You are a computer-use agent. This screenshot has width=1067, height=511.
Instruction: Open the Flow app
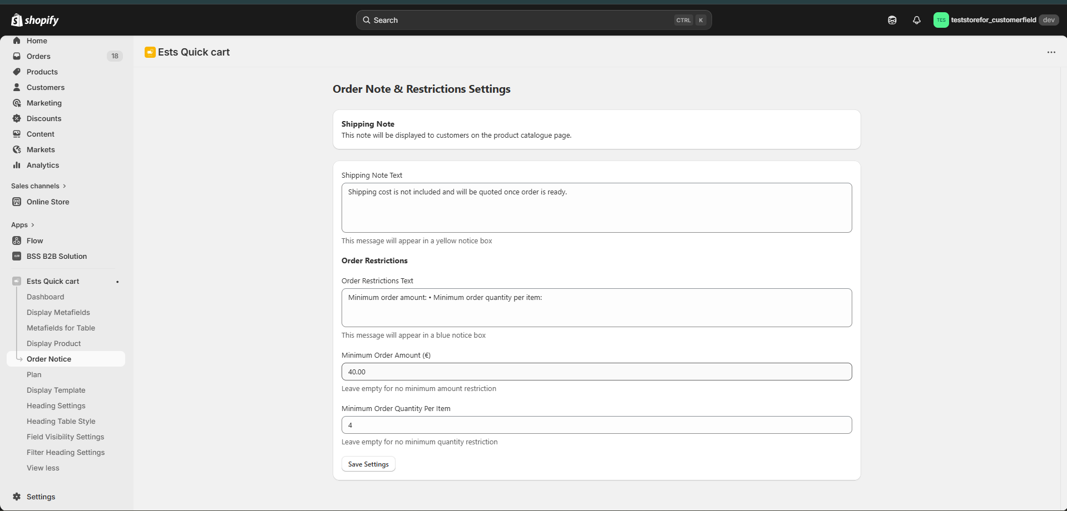pyautogui.click(x=34, y=241)
